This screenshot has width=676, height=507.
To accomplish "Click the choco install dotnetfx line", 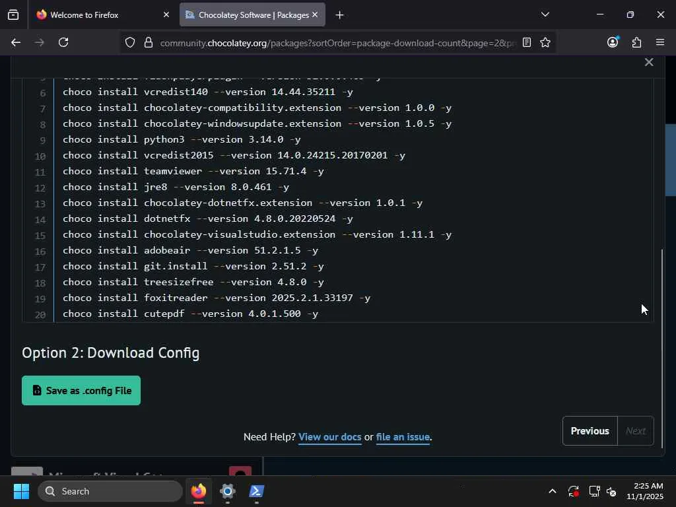I will coord(208,219).
